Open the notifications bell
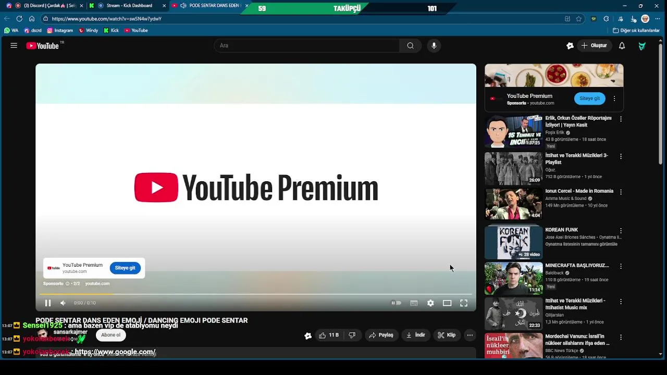Screen dimensions: 667x375 point(622,46)
